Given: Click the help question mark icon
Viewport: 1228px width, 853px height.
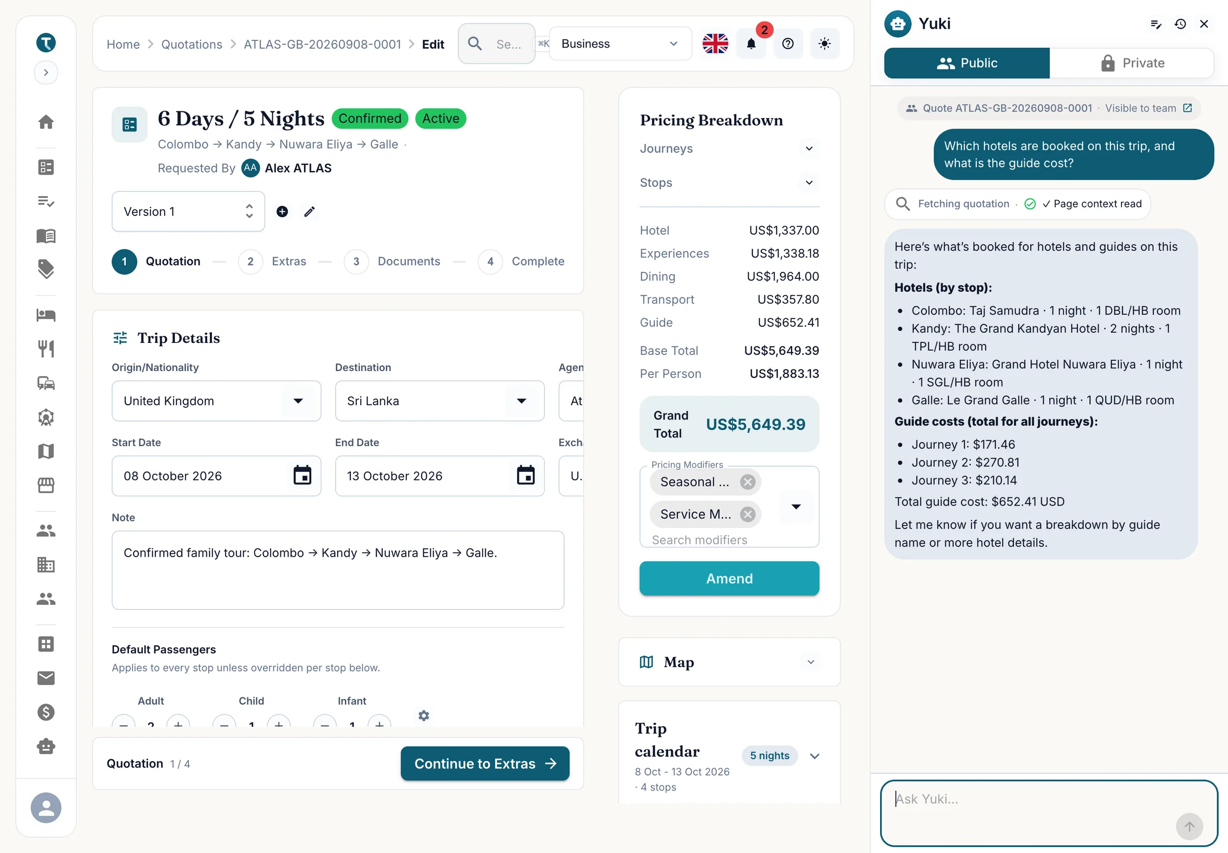Looking at the screenshot, I should point(787,44).
